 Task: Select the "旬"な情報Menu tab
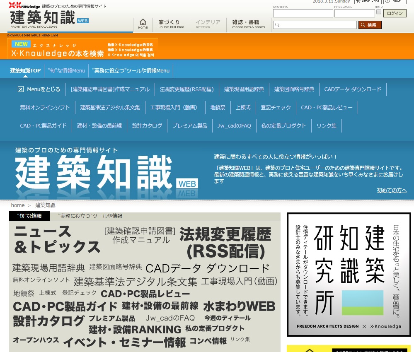(x=67, y=71)
